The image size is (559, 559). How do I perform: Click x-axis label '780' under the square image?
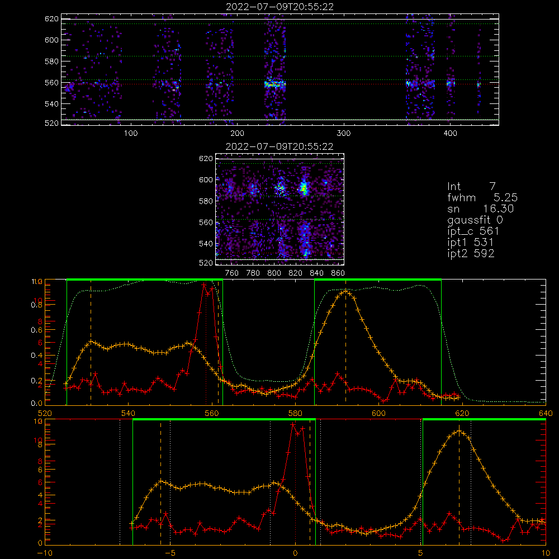[253, 273]
